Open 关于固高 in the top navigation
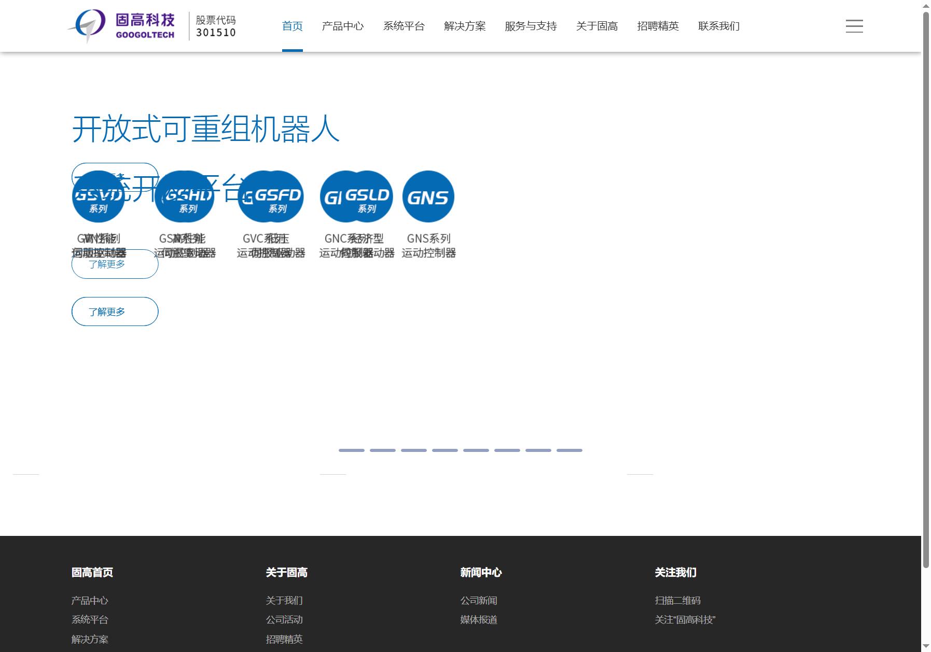Image resolution: width=931 pixels, height=652 pixels. click(x=597, y=26)
